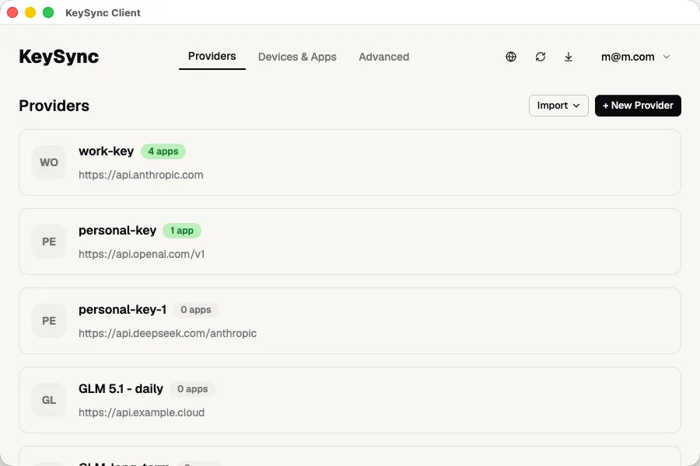Select the WO avatar for work-key
Image resolution: width=700 pixels, height=466 pixels.
pyautogui.click(x=49, y=162)
